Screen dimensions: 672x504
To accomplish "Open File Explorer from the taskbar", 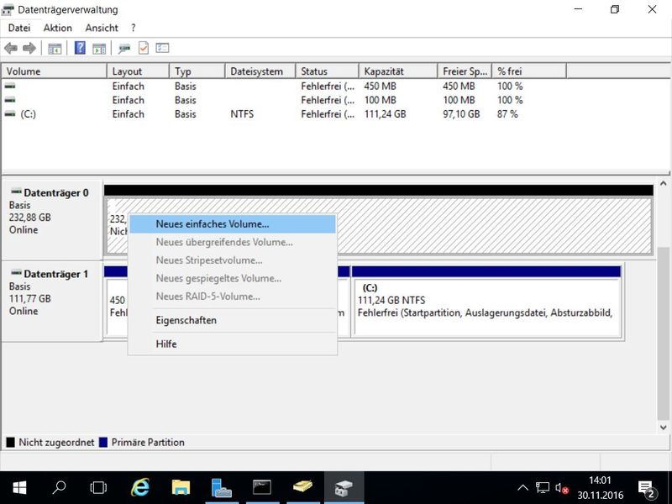I will click(x=181, y=487).
